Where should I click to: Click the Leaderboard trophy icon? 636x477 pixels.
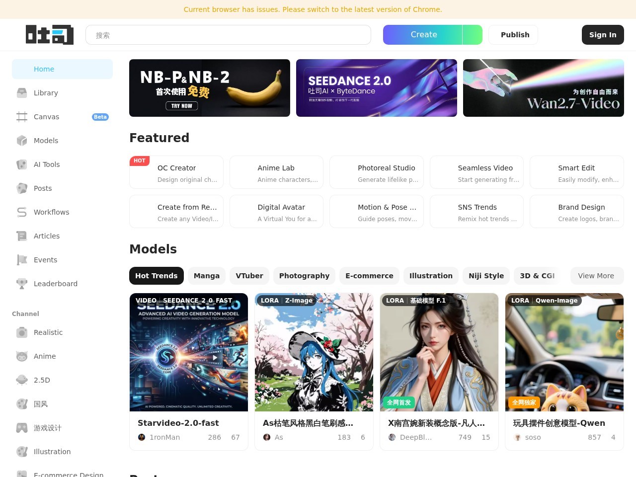[22, 284]
